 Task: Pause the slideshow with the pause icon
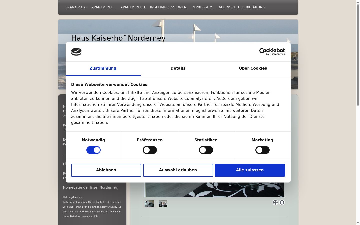pyautogui.click(x=282, y=202)
